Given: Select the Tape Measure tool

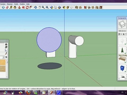Looking at the screenshot, I should (11, 7).
